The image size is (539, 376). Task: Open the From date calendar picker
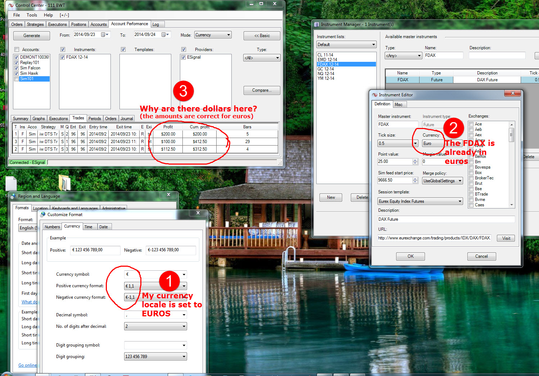pyautogui.click(x=105, y=35)
